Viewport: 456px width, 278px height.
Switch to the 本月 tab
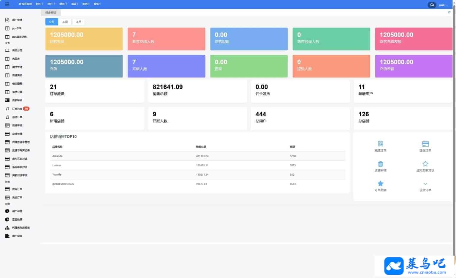coord(79,22)
